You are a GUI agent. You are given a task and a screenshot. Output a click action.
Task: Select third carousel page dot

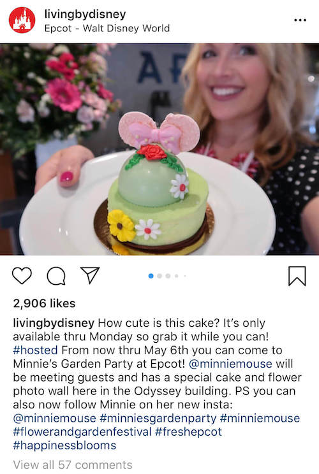(168, 276)
